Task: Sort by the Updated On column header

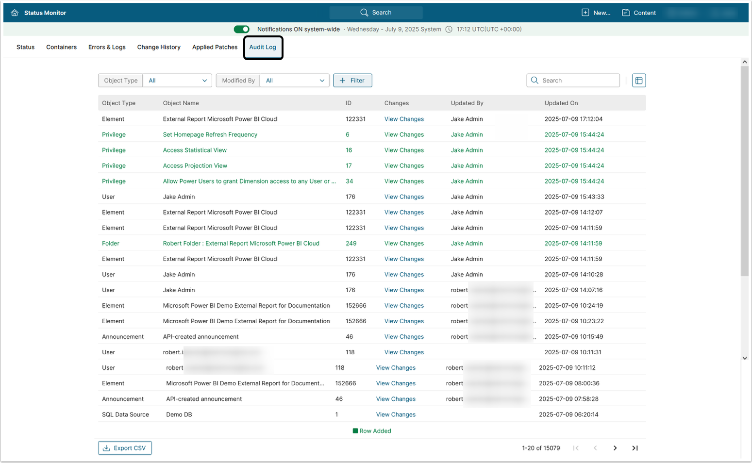Action: (561, 103)
